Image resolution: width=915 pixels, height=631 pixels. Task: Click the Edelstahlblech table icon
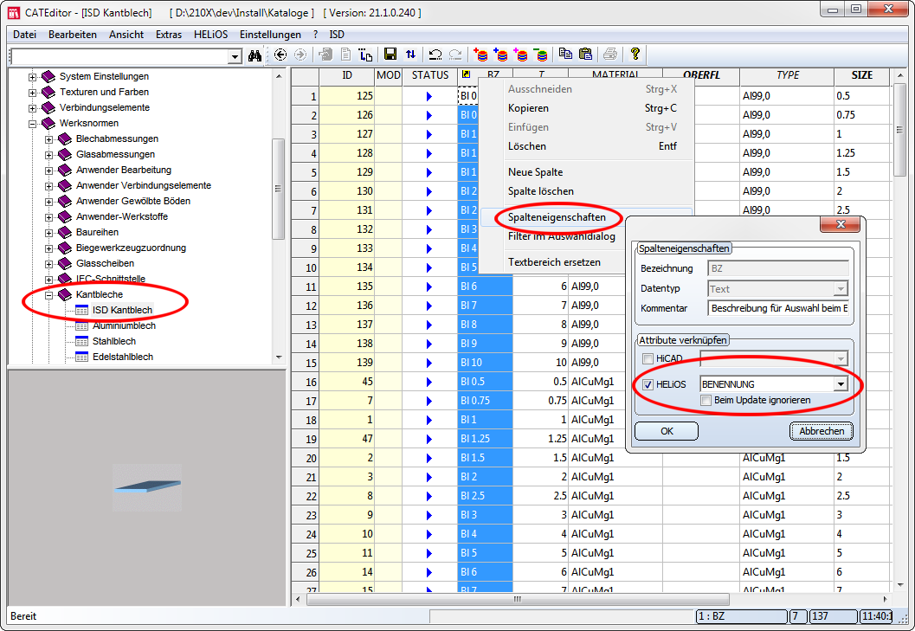coord(81,357)
